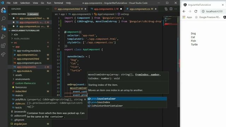Select app.component.css in Open Editors list

pyautogui.click(x=30, y=26)
